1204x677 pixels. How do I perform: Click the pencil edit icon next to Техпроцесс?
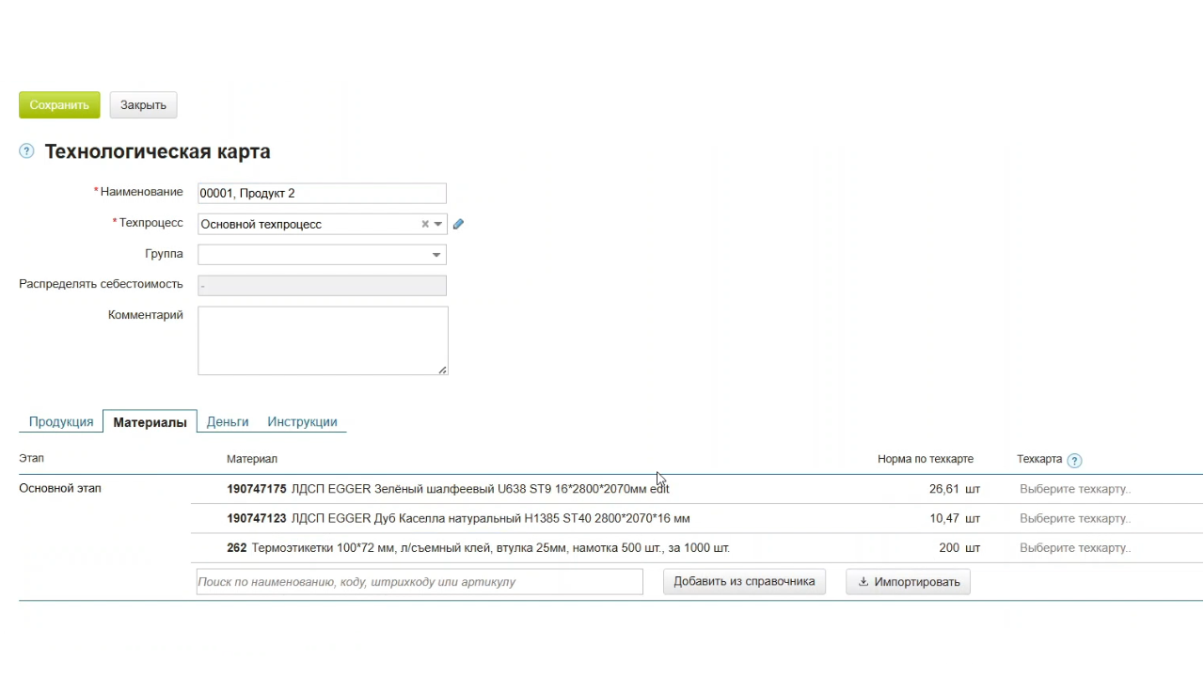tap(458, 225)
